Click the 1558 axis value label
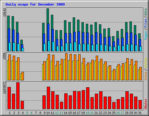Viewport: 149px width, 116px height. click(x=4, y=56)
